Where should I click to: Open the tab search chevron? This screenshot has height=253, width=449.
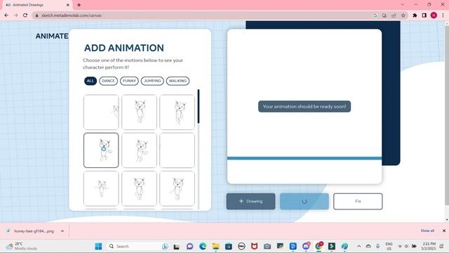[402, 5]
